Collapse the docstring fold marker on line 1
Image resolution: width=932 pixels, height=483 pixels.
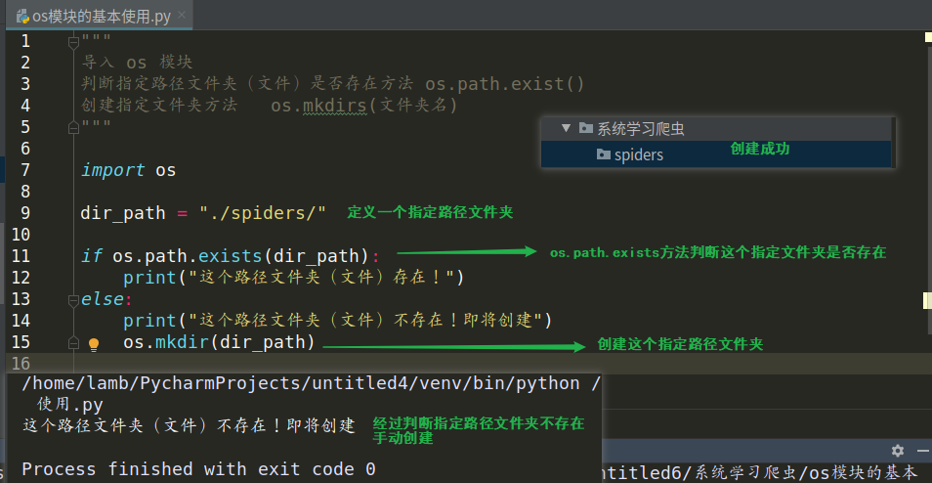(73, 42)
